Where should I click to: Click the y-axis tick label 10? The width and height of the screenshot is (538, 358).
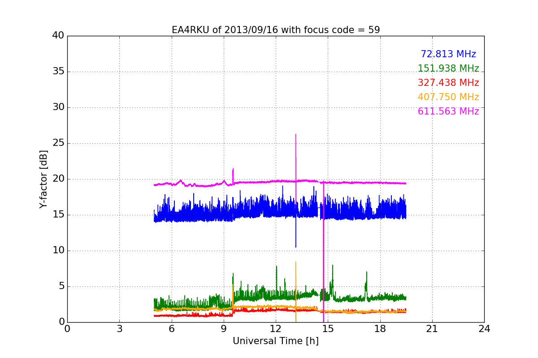pos(58,251)
